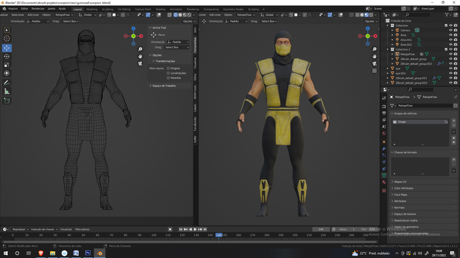Jump to timeline end frame
This screenshot has height=258, width=460.
(205, 229)
